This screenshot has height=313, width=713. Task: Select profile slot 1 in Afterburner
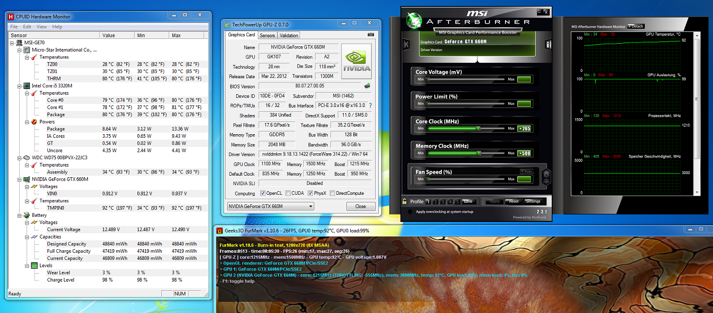pos(428,202)
